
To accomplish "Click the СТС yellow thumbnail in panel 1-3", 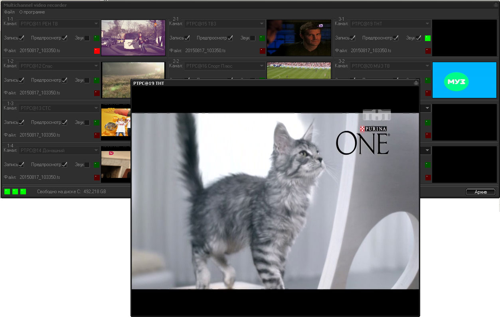I will click(116, 122).
